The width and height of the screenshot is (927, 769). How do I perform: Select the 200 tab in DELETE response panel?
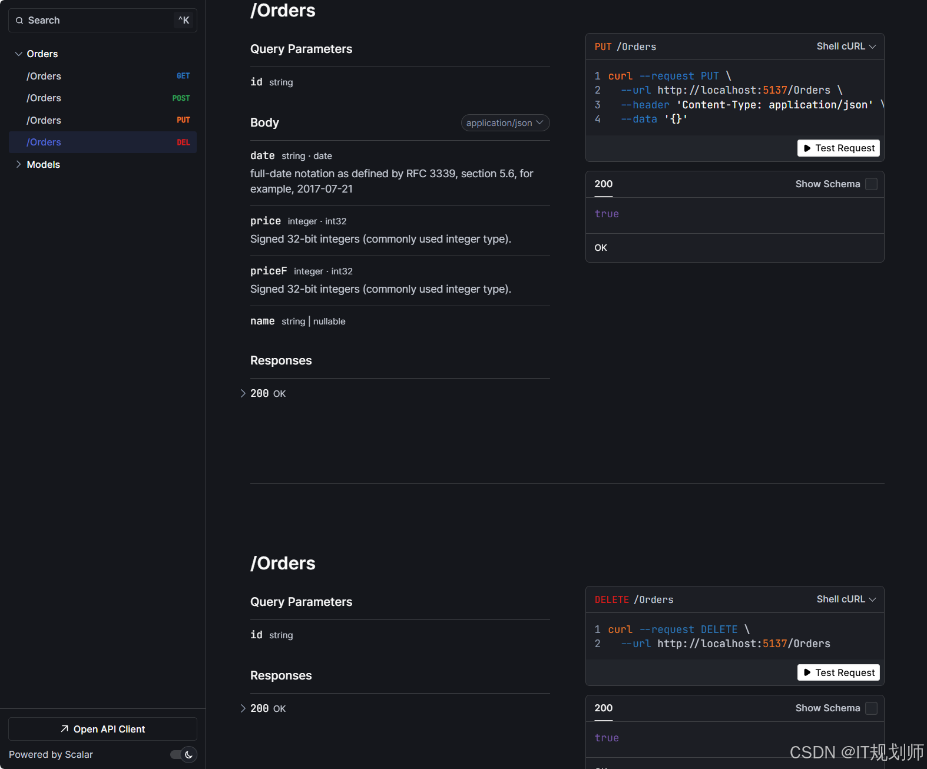click(603, 708)
